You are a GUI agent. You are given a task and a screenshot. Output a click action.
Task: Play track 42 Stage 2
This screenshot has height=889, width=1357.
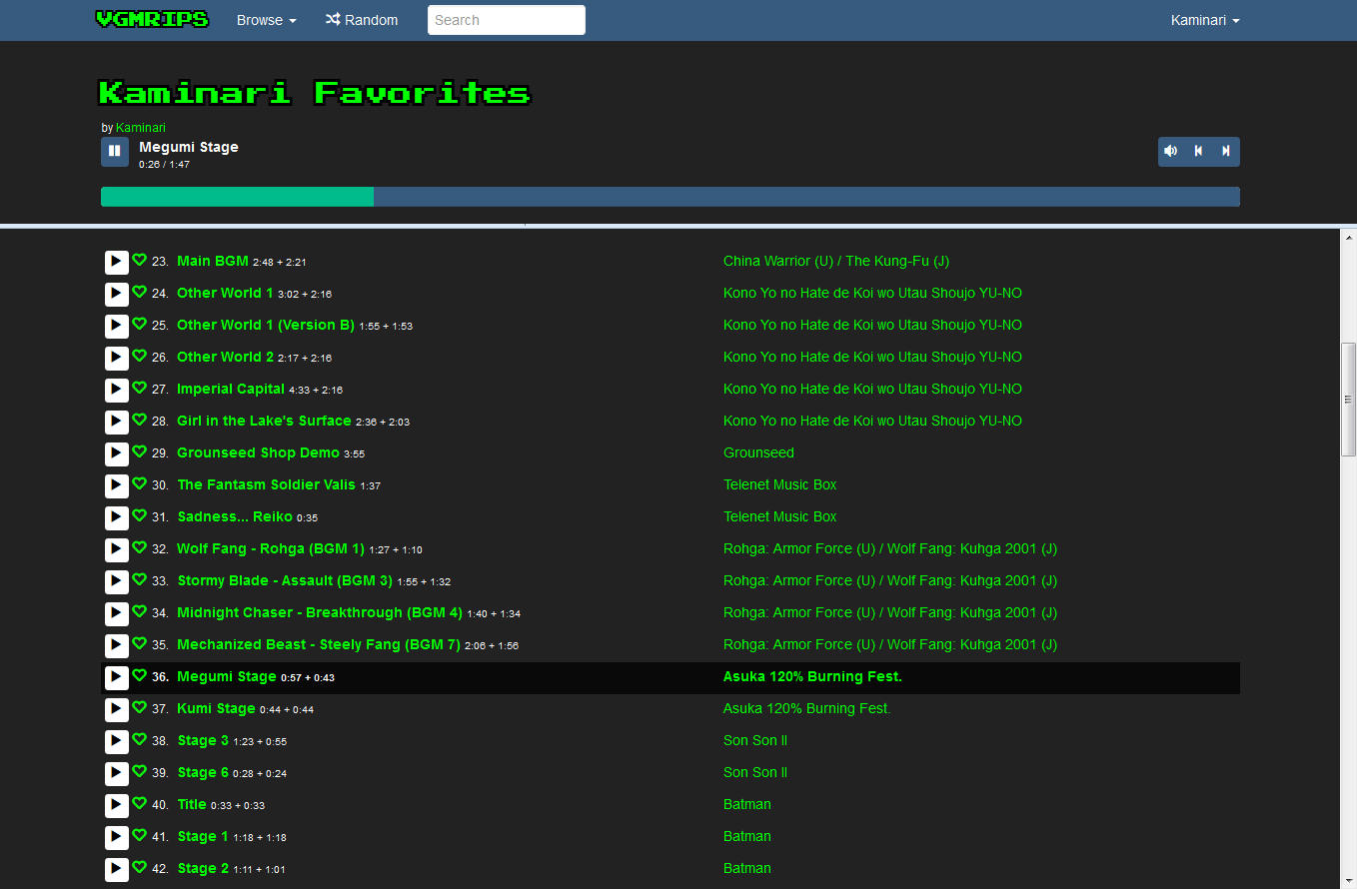[x=117, y=869]
